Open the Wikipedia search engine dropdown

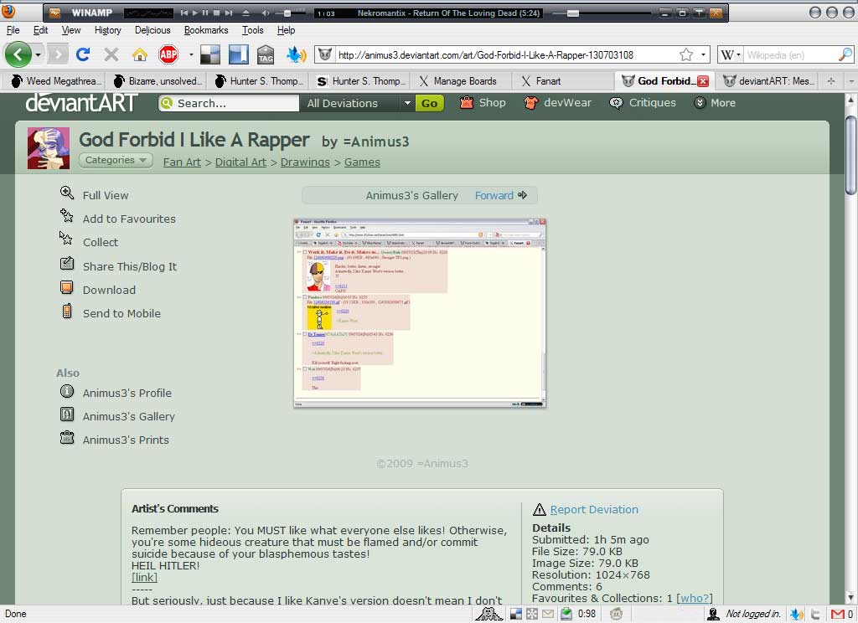(x=728, y=55)
